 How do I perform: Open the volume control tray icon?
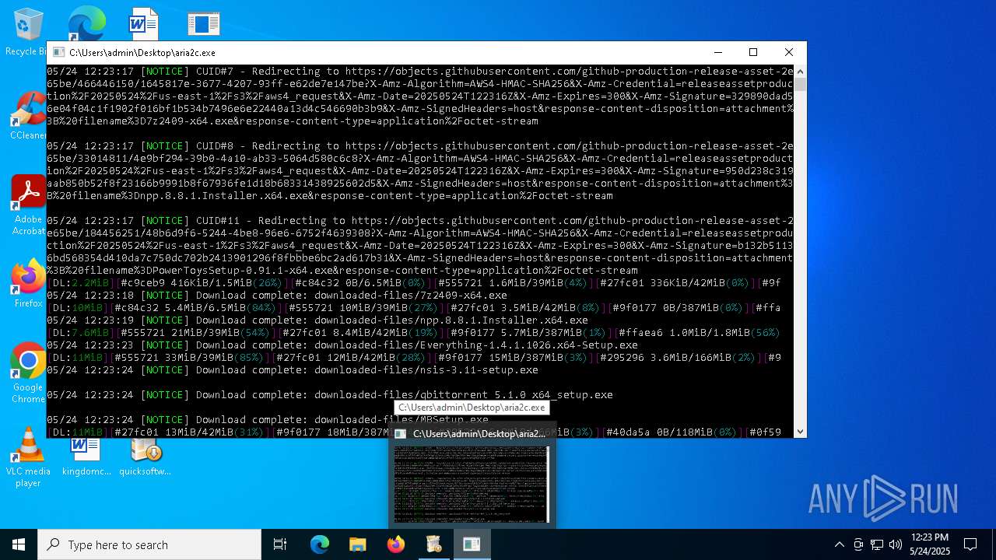pyautogui.click(x=896, y=544)
